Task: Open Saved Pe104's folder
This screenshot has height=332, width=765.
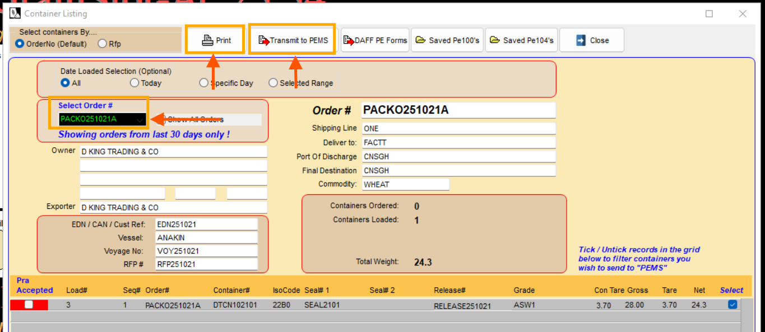Action: (521, 40)
